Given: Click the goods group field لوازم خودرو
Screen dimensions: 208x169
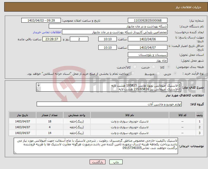Looking at the screenshot, I should coord(109,104).
